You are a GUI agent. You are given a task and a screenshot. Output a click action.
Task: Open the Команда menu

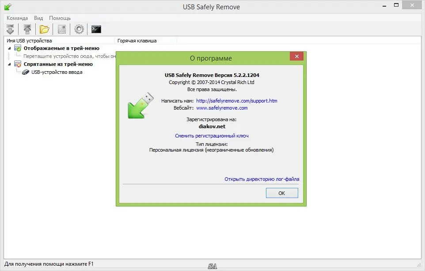pyautogui.click(x=17, y=18)
